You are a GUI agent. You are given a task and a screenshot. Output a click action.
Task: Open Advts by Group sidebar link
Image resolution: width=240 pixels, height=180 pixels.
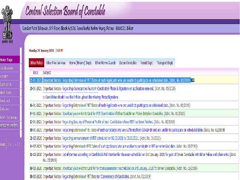pos(10,117)
